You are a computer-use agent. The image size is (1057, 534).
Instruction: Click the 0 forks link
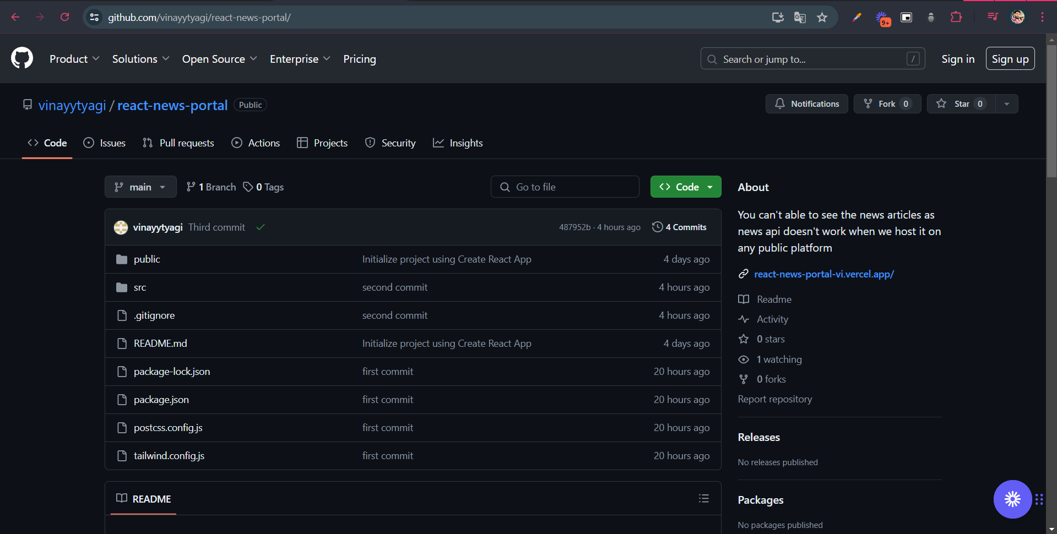tap(762, 379)
